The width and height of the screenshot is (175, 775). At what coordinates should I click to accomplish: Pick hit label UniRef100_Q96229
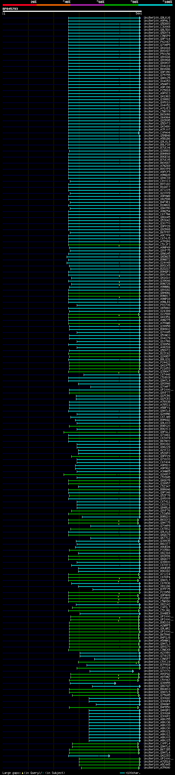[x=157, y=447]
